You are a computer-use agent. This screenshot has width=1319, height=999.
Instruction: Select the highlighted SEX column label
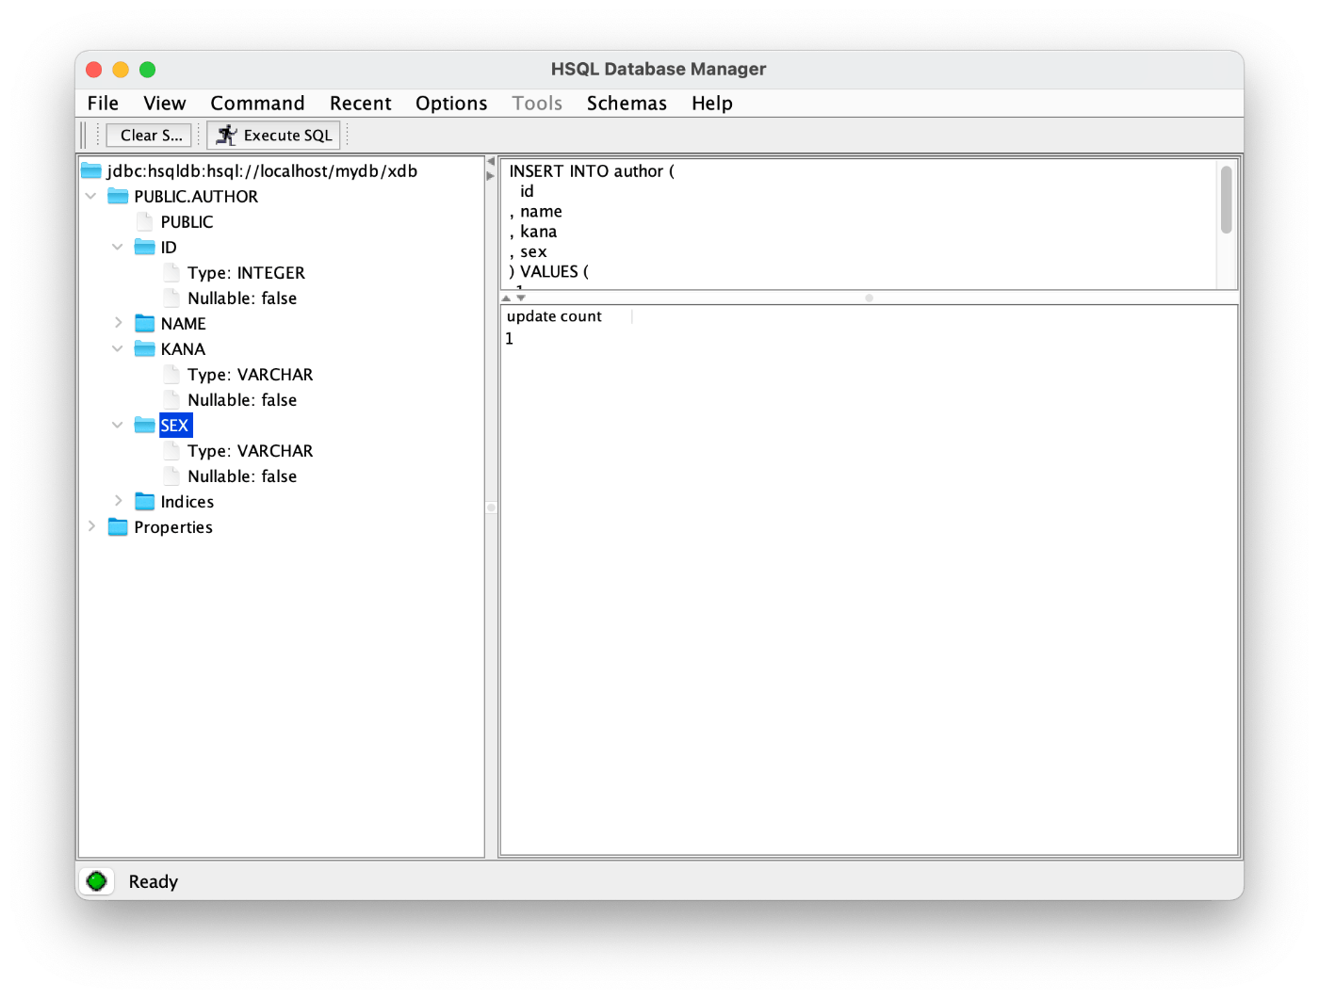point(175,425)
